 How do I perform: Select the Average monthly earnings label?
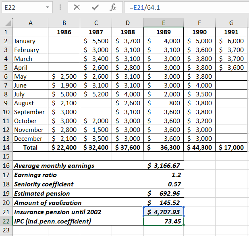click(54, 166)
